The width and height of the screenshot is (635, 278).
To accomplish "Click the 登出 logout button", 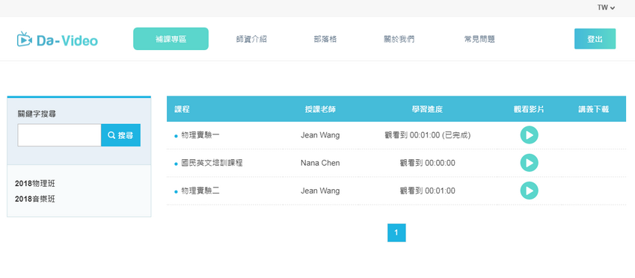I will coord(595,39).
